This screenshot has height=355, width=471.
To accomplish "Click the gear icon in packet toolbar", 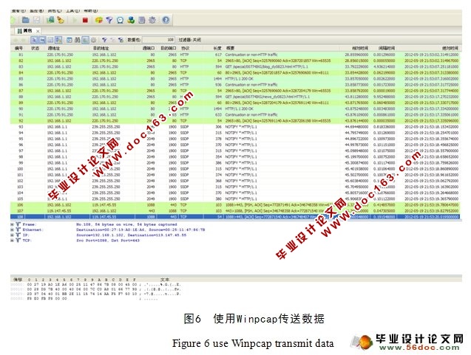I will (94, 40).
